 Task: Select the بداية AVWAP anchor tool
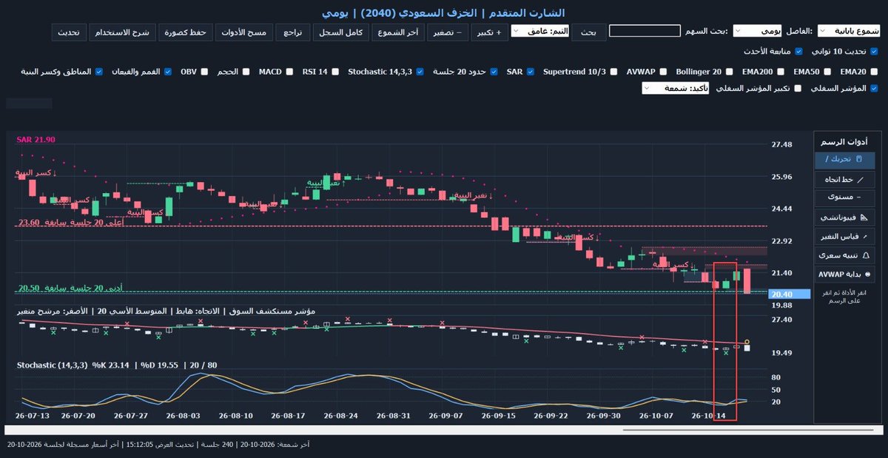tap(844, 274)
